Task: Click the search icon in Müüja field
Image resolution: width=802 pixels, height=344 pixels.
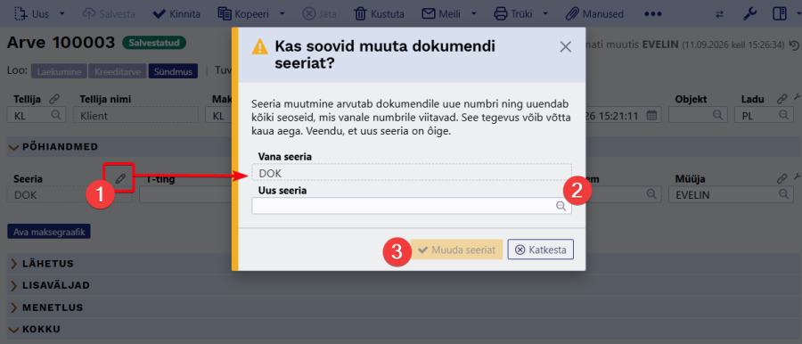Action: click(x=783, y=194)
